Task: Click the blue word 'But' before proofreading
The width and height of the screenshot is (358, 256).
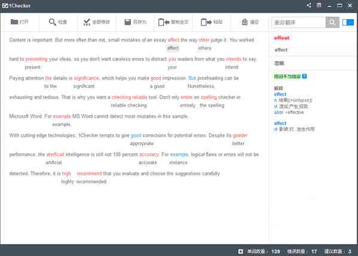Action: tap(192, 78)
